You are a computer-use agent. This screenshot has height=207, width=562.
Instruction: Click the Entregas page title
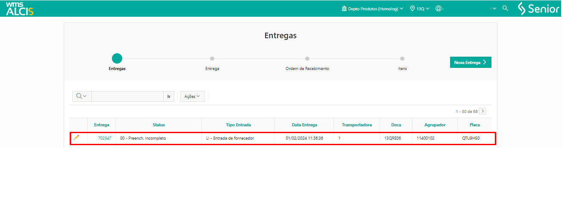pyautogui.click(x=281, y=36)
